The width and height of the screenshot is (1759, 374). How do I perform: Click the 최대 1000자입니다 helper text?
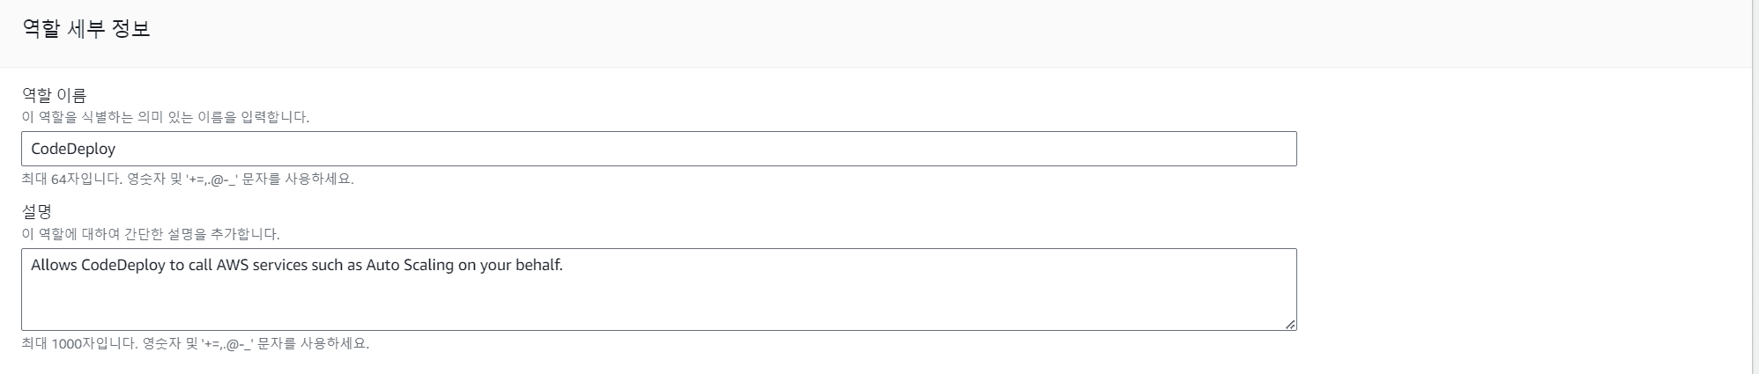[195, 343]
